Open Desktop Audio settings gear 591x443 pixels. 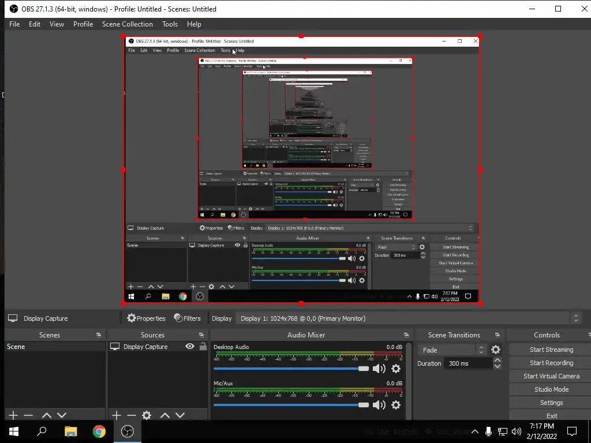point(396,369)
